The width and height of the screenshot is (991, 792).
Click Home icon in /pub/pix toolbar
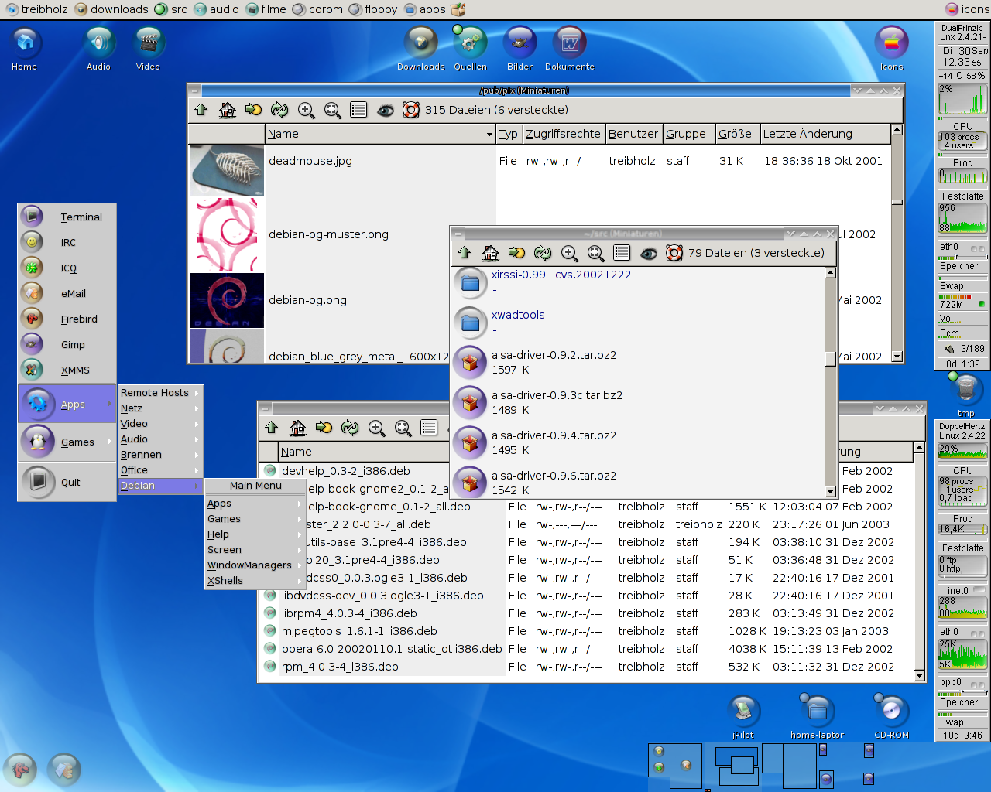click(228, 110)
